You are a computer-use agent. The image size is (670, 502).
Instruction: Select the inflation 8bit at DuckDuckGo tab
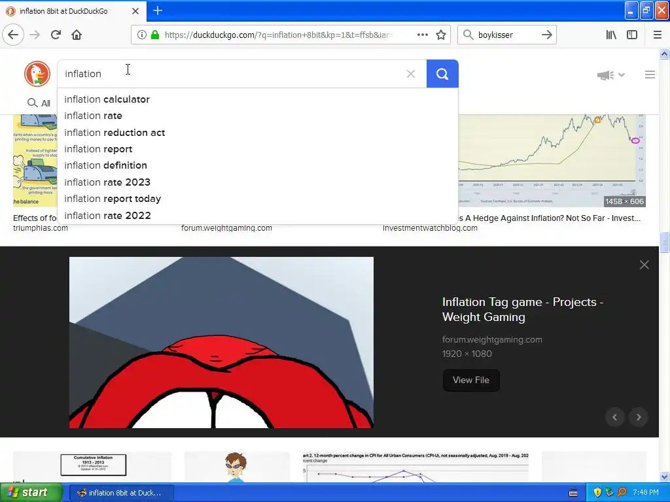(x=73, y=11)
